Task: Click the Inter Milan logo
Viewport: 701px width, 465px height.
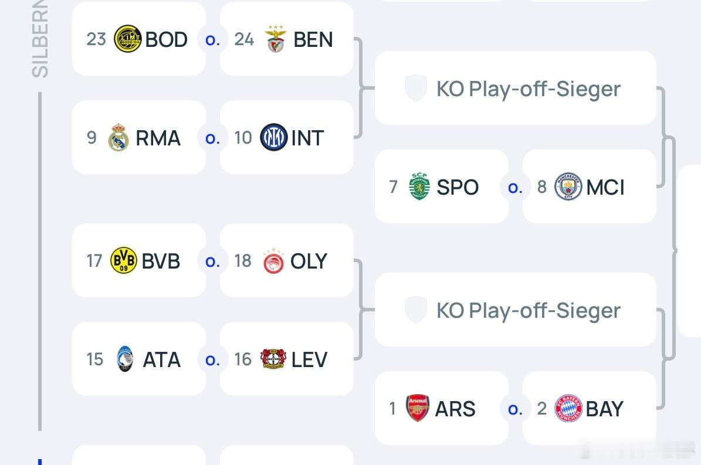Action: coord(273,138)
